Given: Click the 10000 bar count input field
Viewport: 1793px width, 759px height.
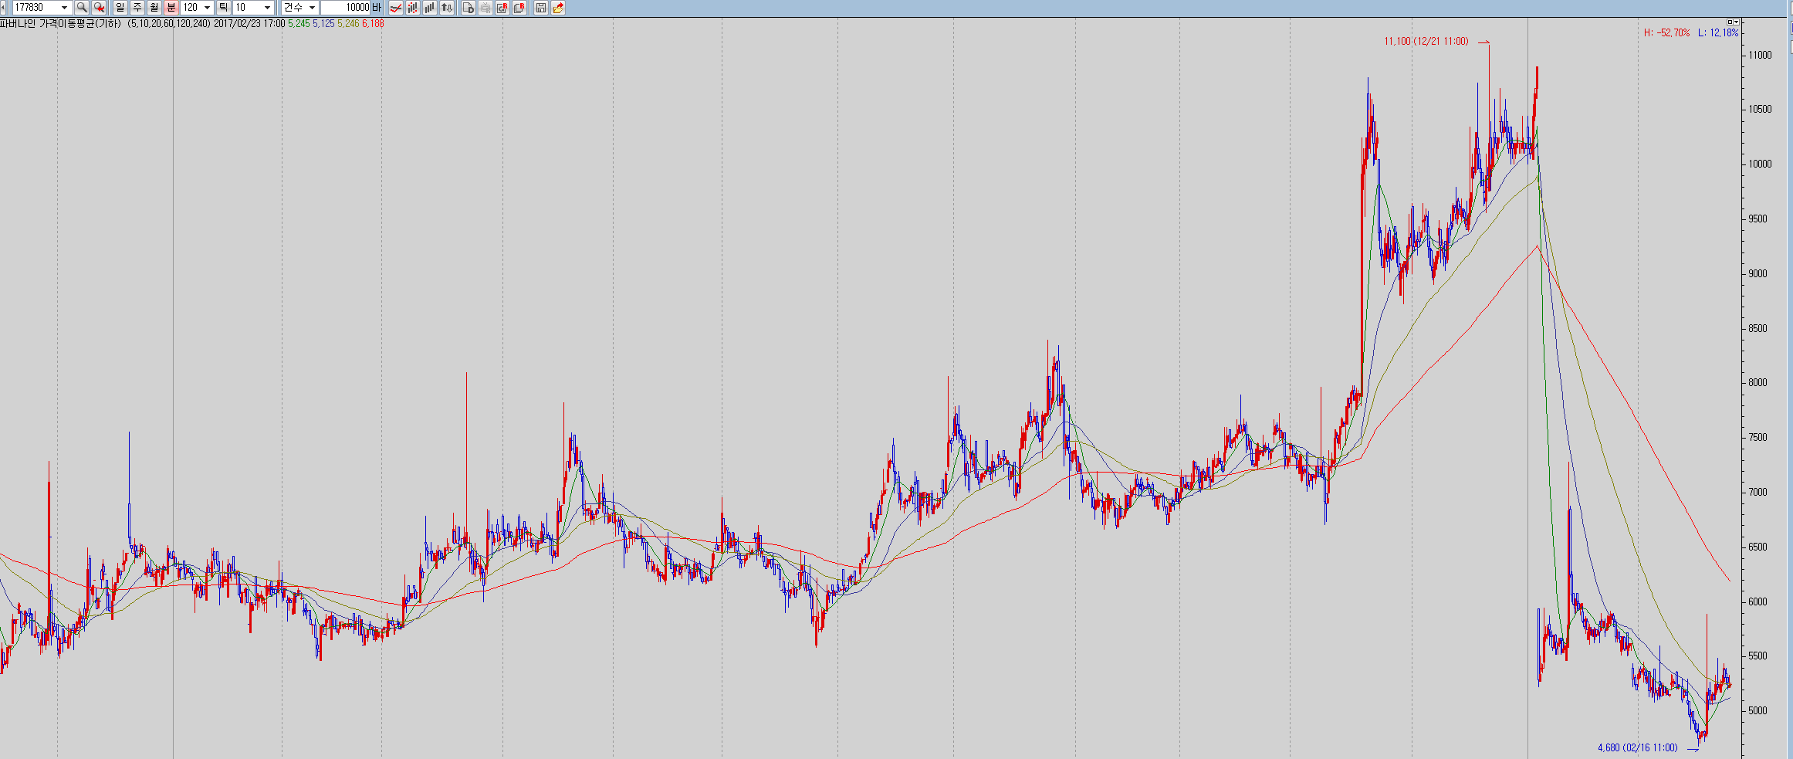Looking at the screenshot, I should coord(346,8).
